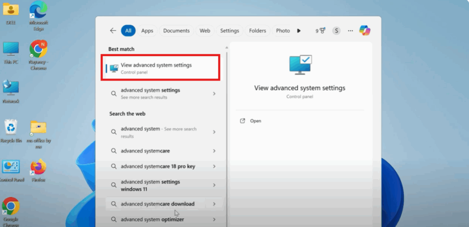Expand the 'advanced systemcare 18 pro key' chevron

pyautogui.click(x=214, y=166)
